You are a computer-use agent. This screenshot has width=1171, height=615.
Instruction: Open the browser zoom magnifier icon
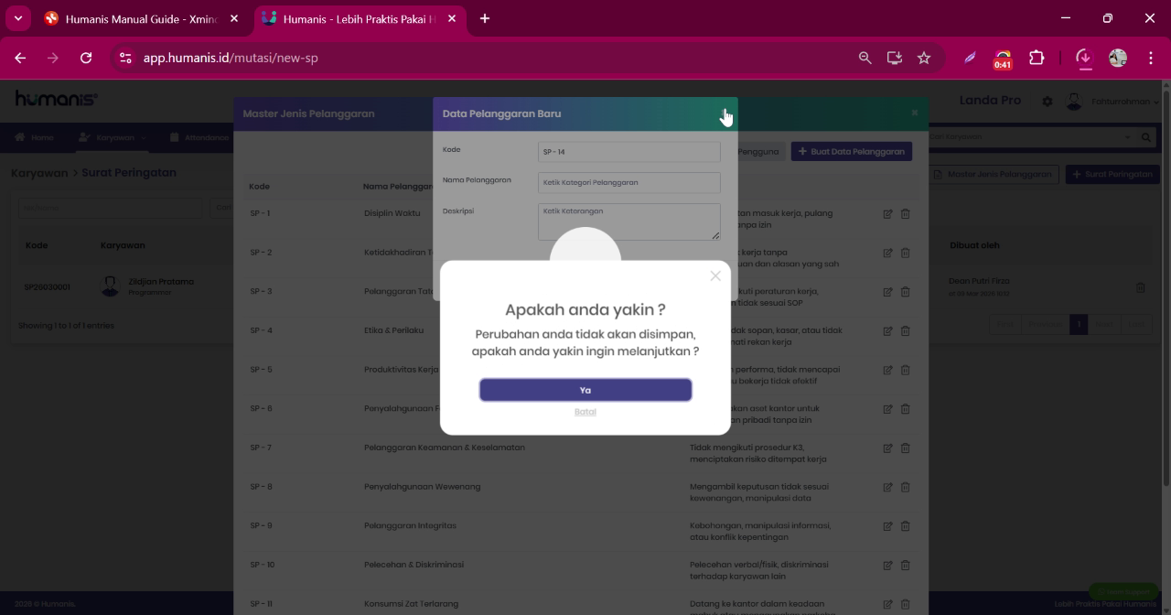(865, 58)
